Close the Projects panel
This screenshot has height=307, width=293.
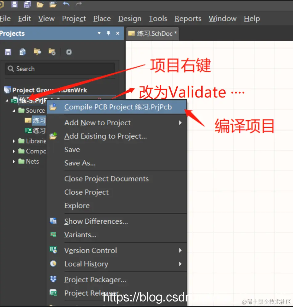(118, 34)
